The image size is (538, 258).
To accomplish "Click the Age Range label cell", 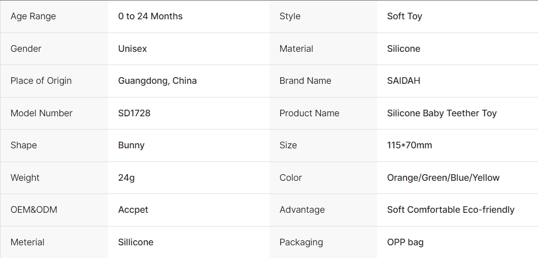I will (33, 16).
